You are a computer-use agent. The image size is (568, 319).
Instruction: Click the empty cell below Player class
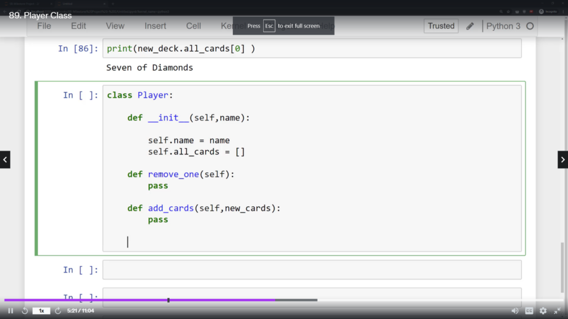312,270
